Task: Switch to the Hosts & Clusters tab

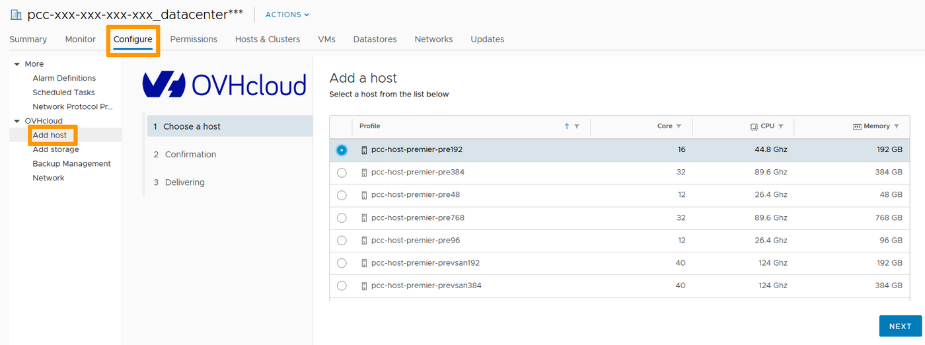Action: click(x=267, y=39)
